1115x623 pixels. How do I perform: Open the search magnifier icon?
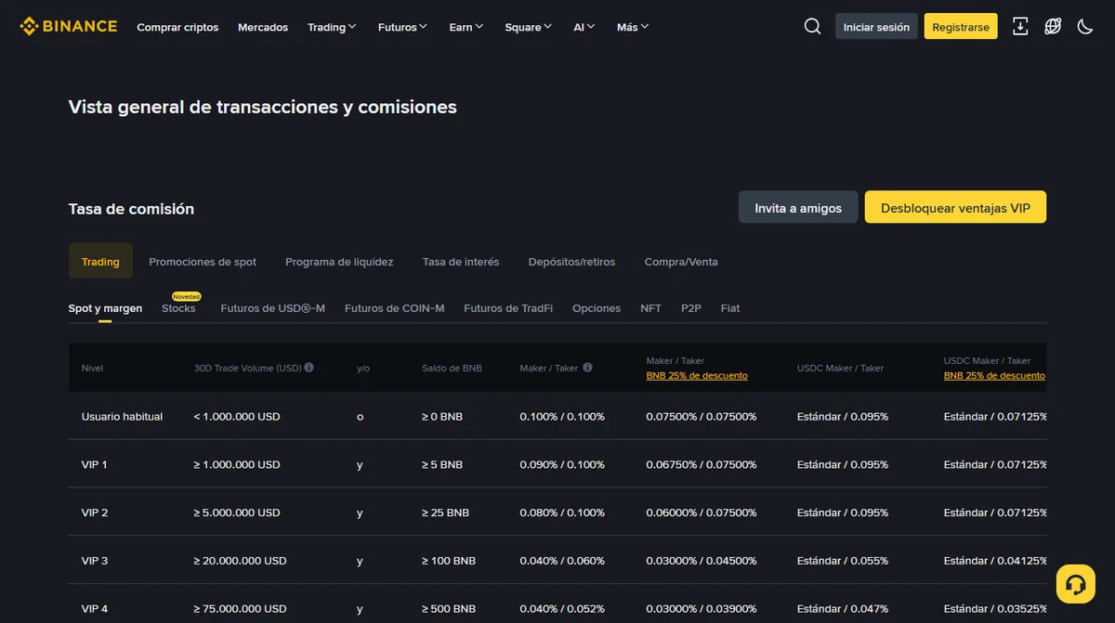point(812,27)
